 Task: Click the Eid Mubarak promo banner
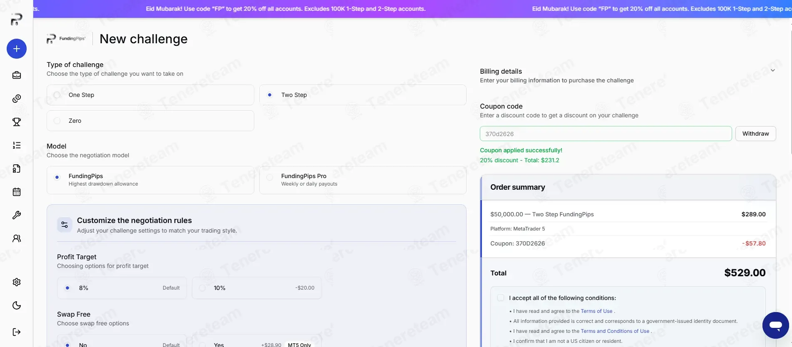click(x=412, y=9)
